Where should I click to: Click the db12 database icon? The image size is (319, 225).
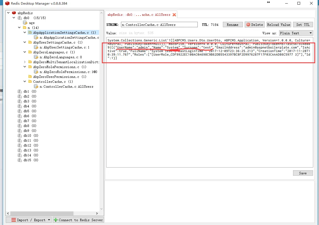(20, 145)
